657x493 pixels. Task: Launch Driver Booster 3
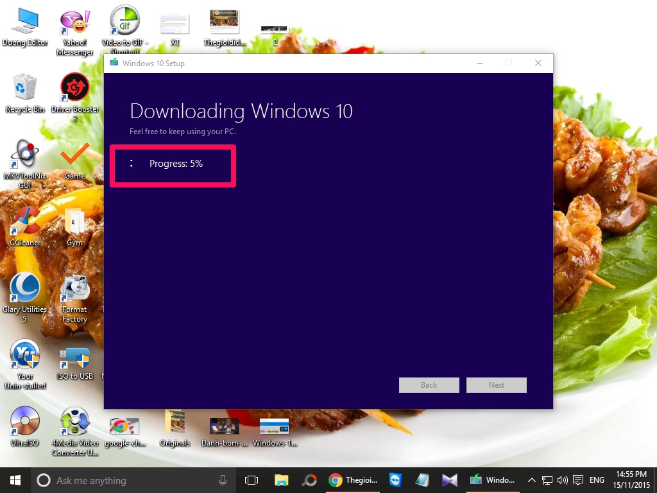point(74,98)
